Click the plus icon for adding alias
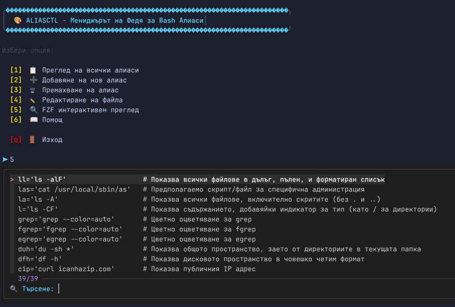The width and height of the screenshot is (455, 307). (32, 80)
